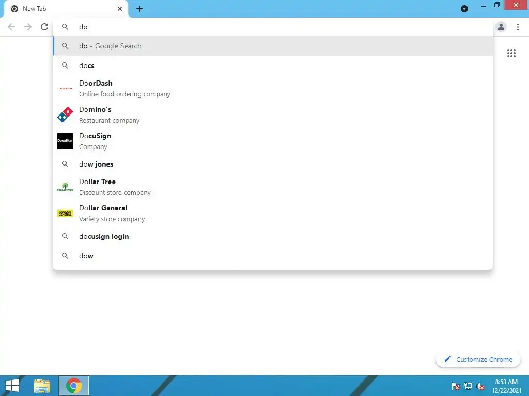This screenshot has width=529, height=396.
Task: Open Chrome three-dot menu
Action: pos(518,27)
